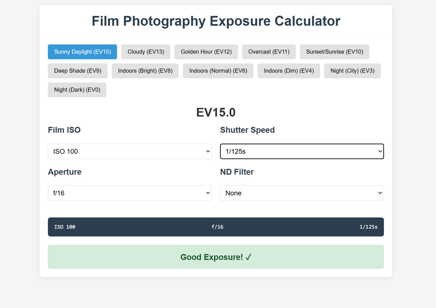Click f/16 in the dark summary bar

[x=217, y=227]
